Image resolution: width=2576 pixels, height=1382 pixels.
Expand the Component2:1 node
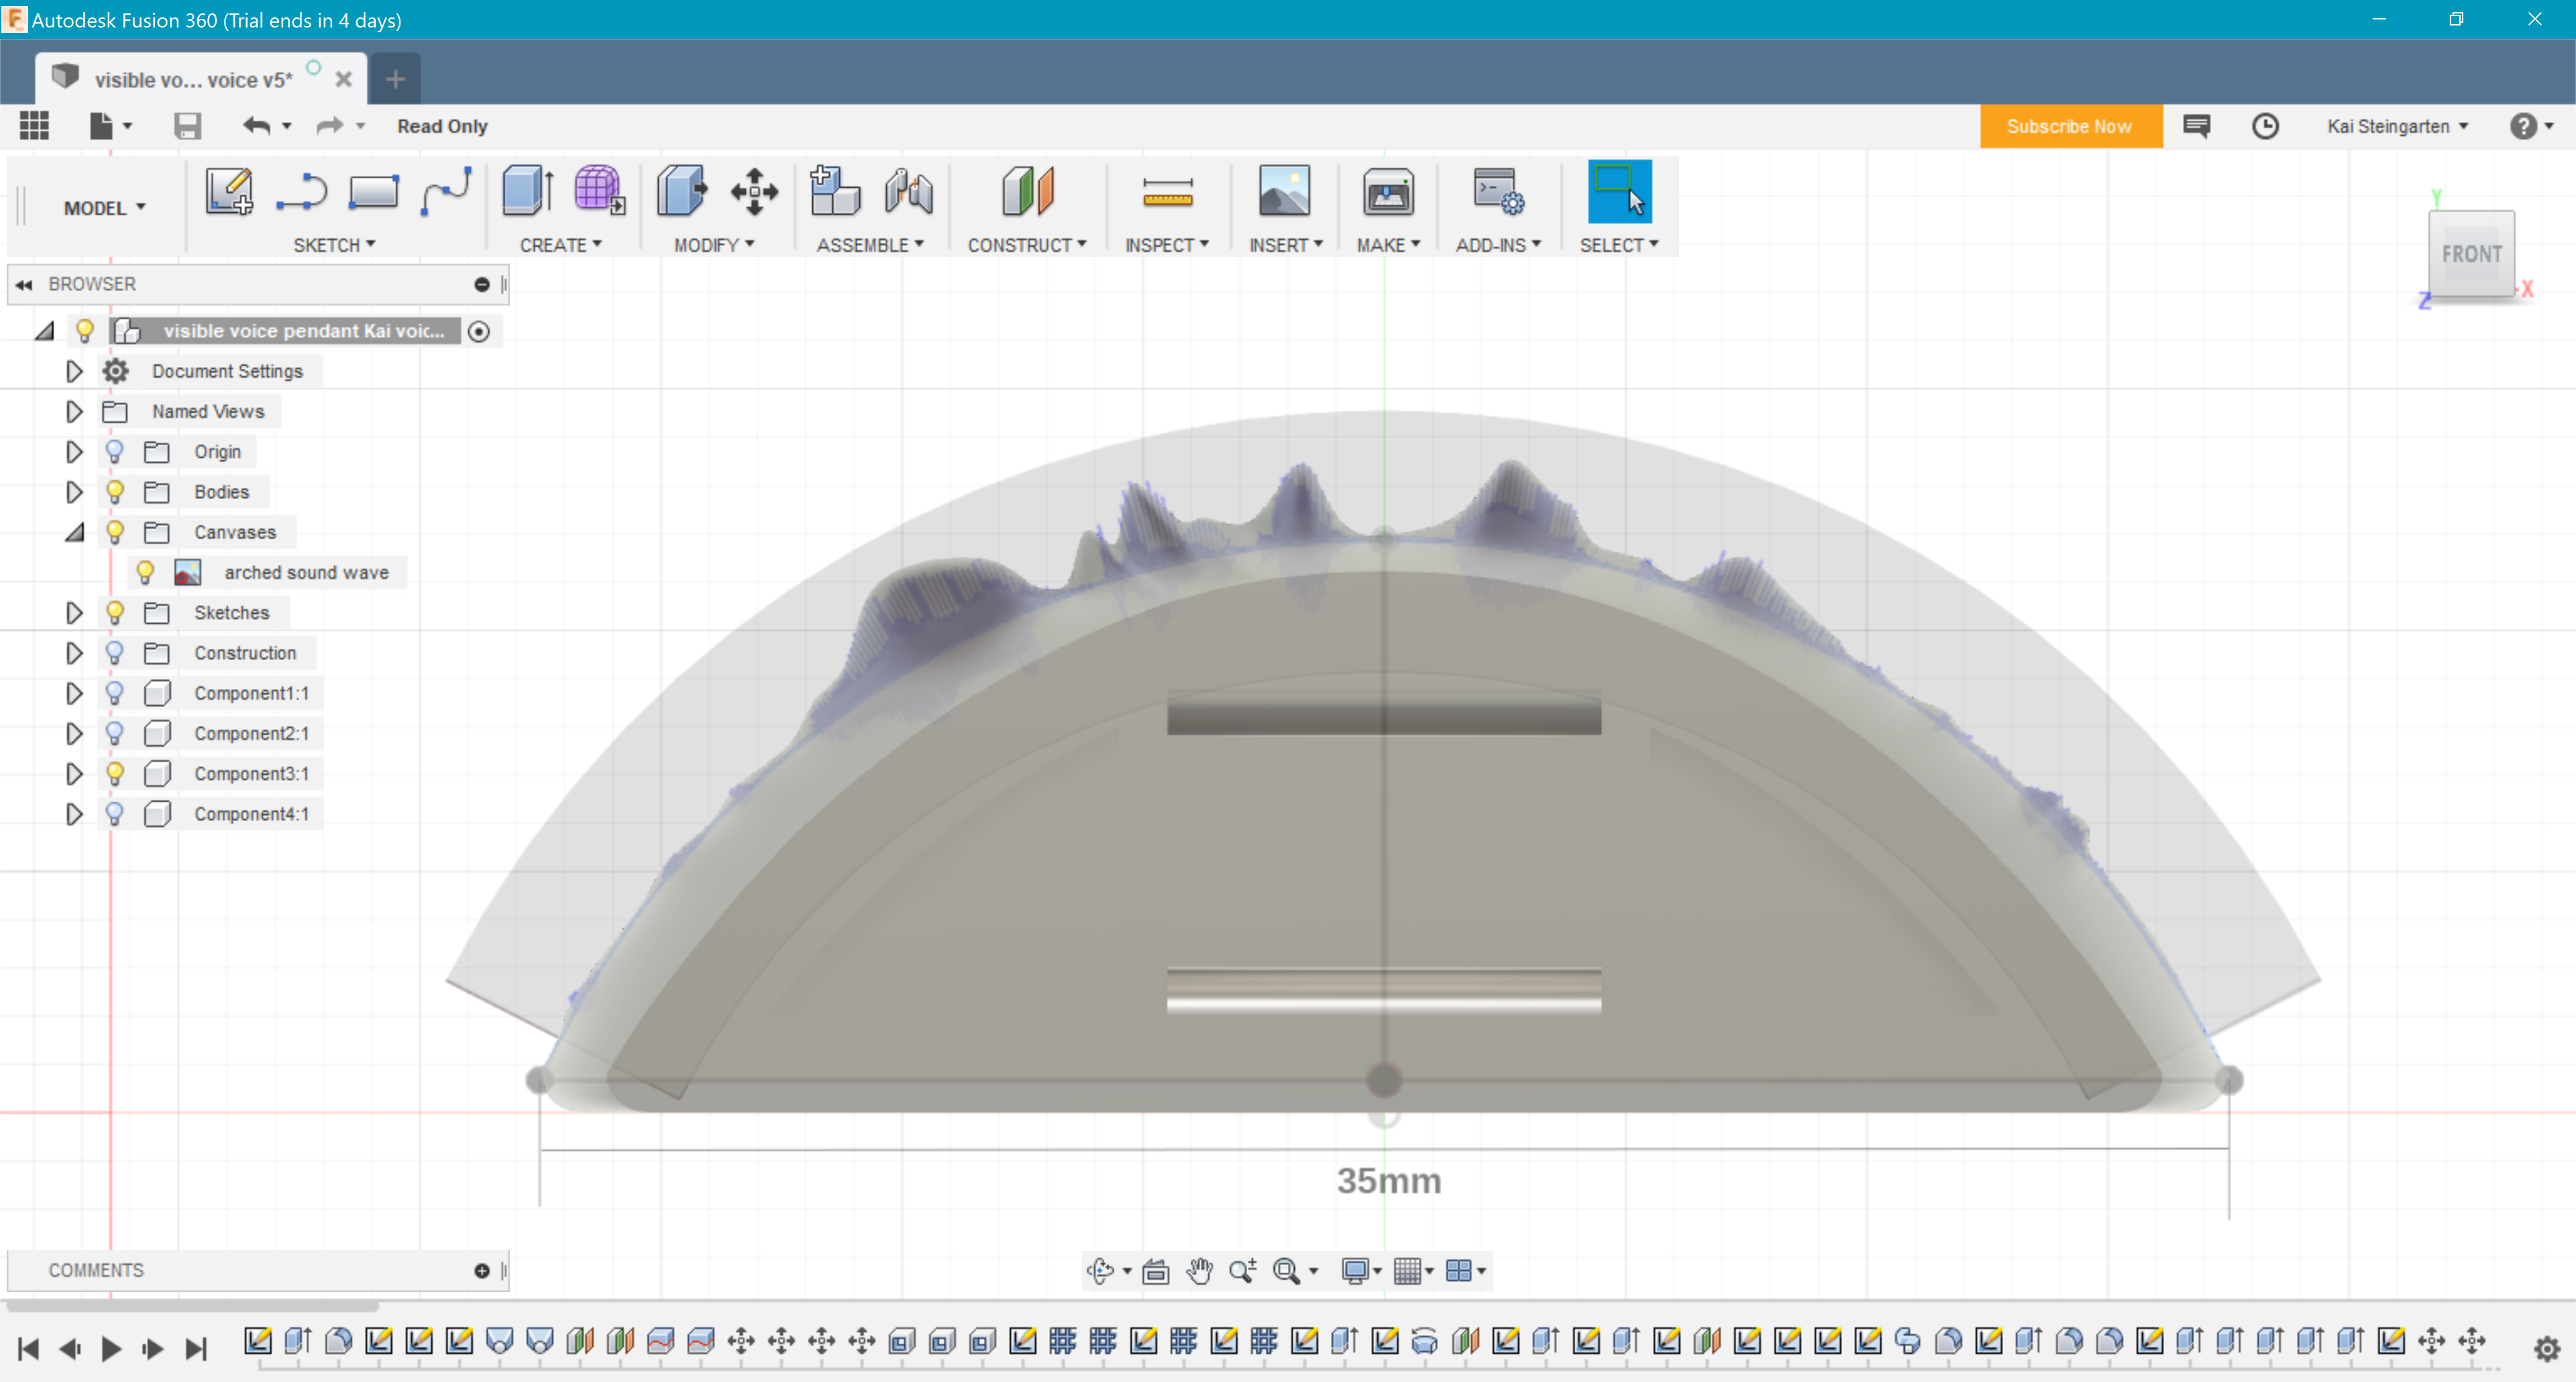click(74, 733)
